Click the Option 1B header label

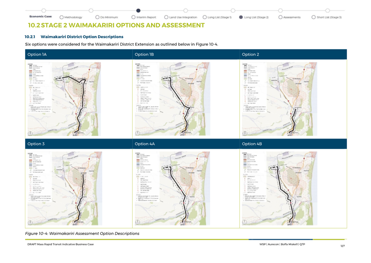click(144, 55)
